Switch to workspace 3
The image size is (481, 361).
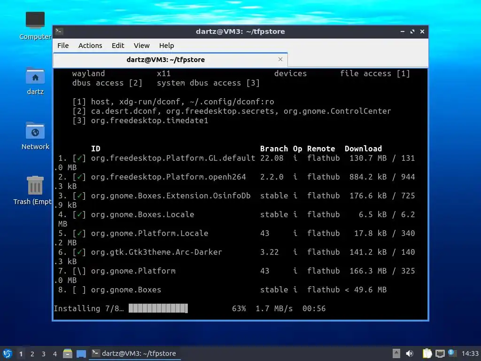pos(44,354)
